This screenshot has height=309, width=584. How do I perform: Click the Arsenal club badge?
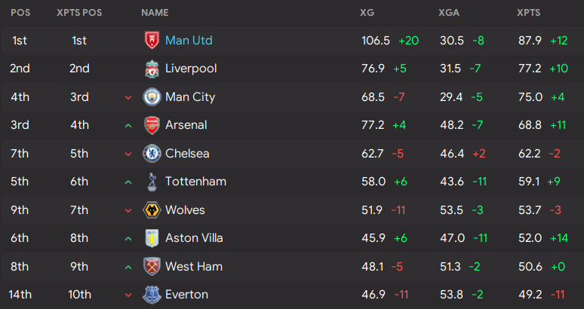(152, 125)
